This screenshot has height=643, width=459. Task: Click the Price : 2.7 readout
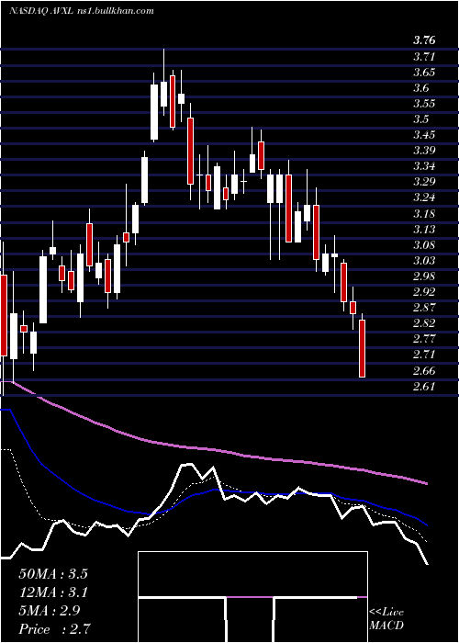tap(54, 629)
